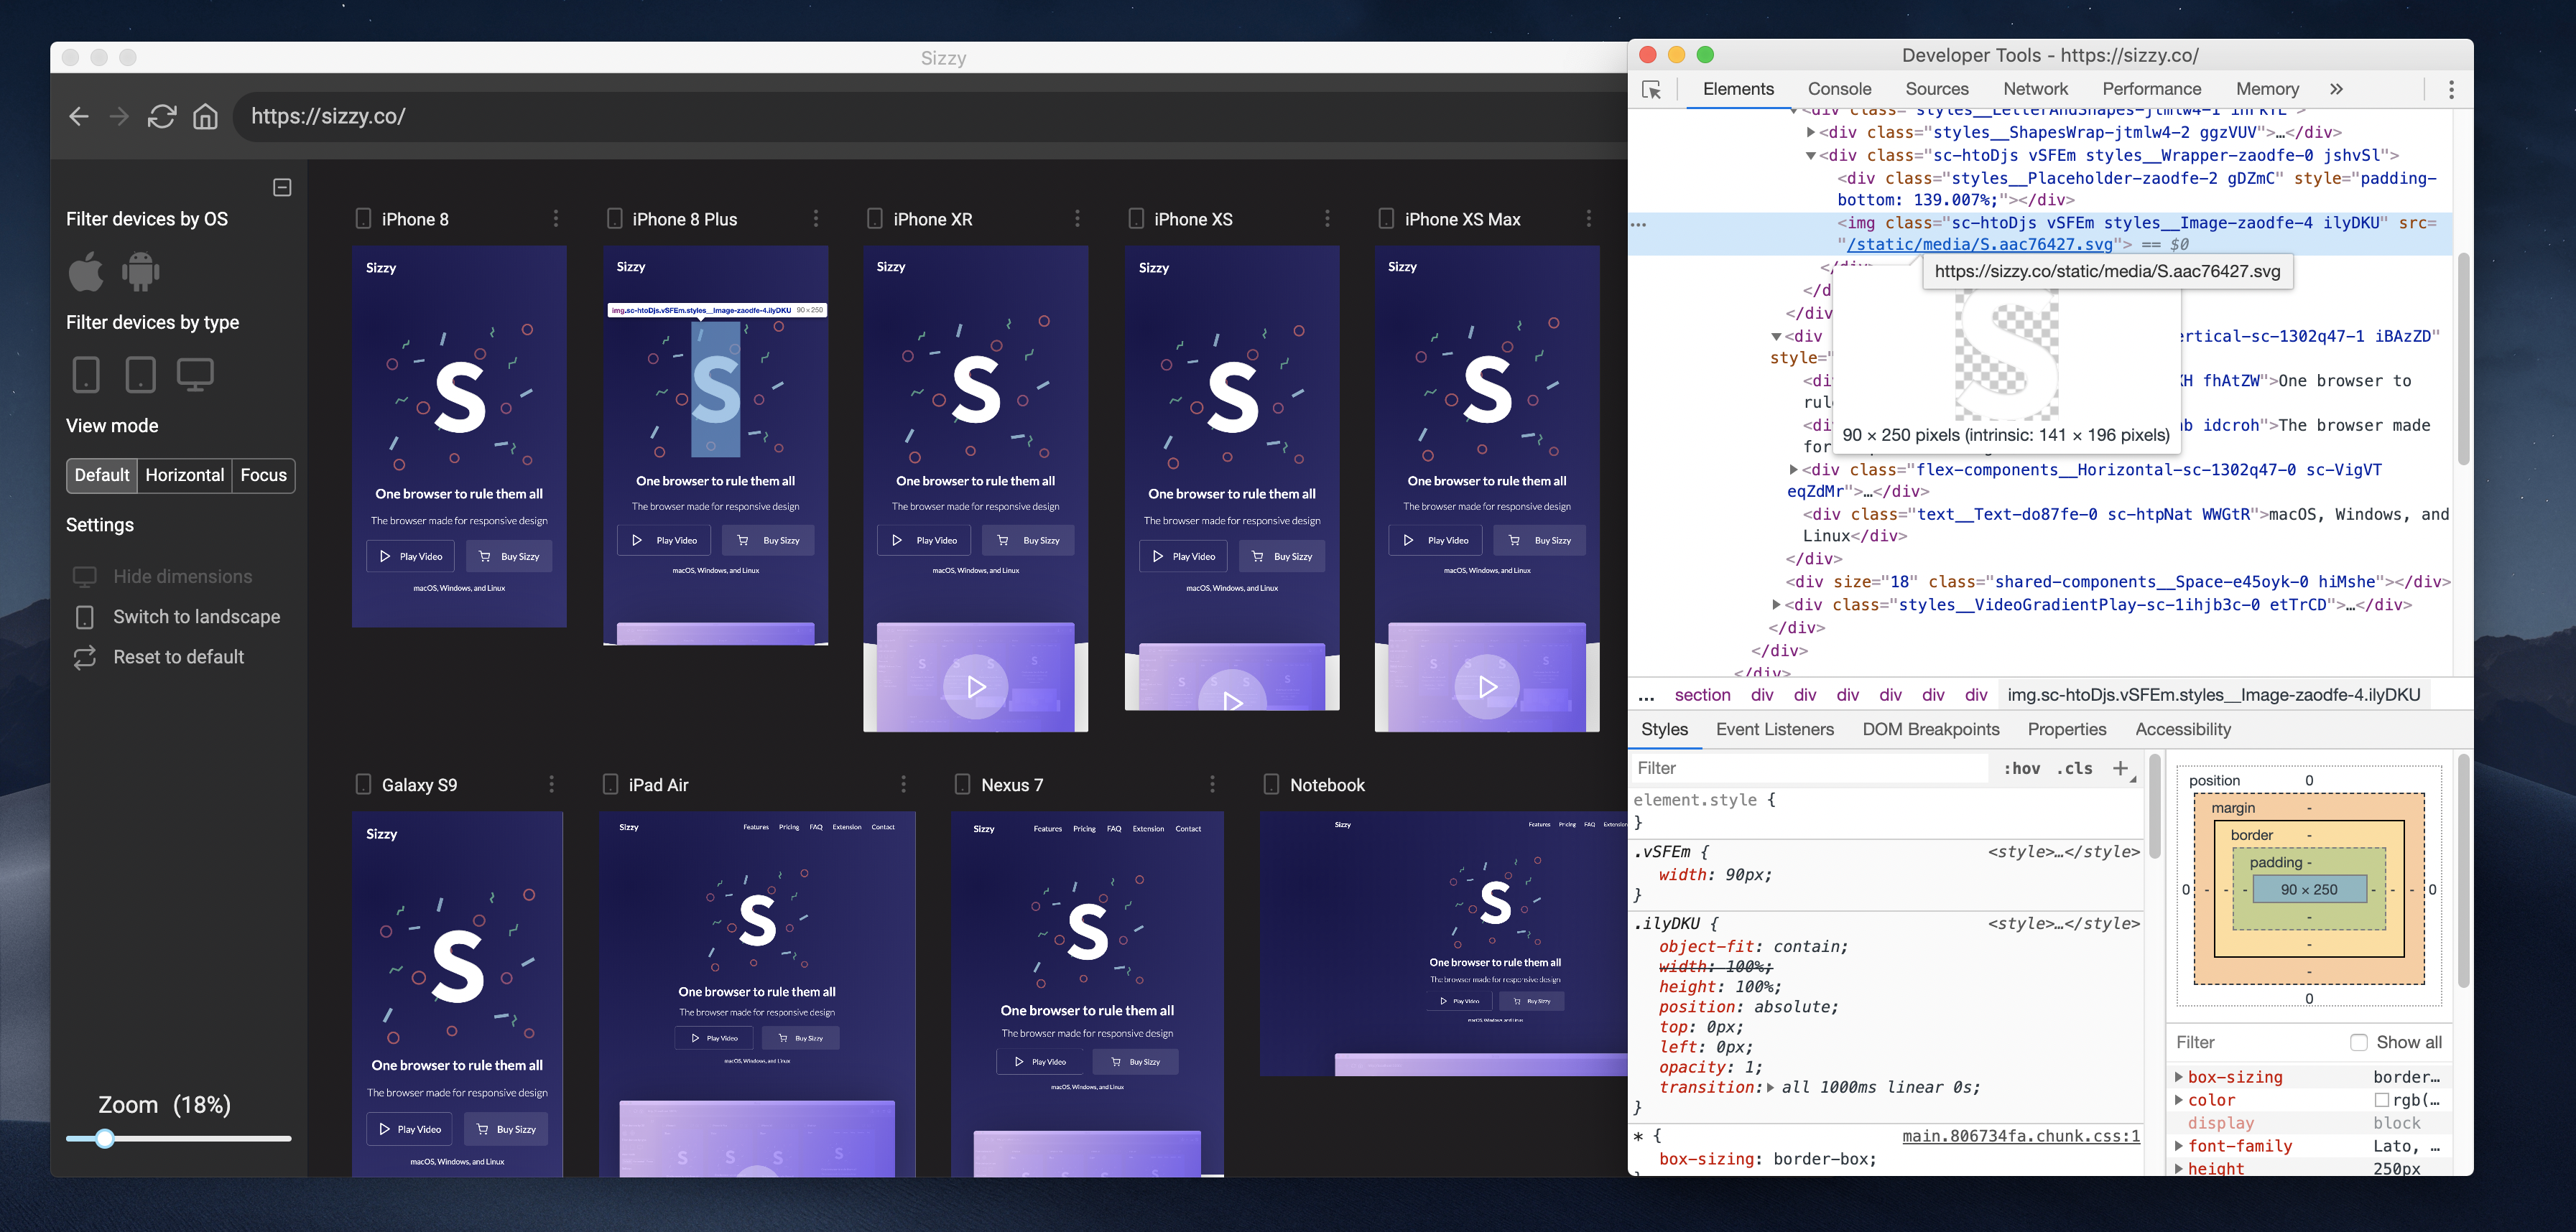Filter devices by Android icon
Image resolution: width=2576 pixels, height=1232 pixels.
pos(141,272)
